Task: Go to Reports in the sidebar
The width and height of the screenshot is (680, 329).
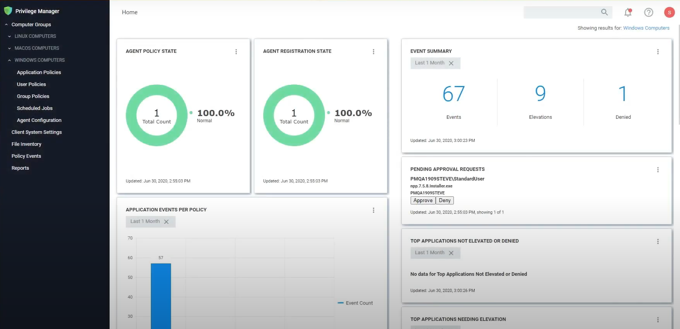Action: (20, 168)
